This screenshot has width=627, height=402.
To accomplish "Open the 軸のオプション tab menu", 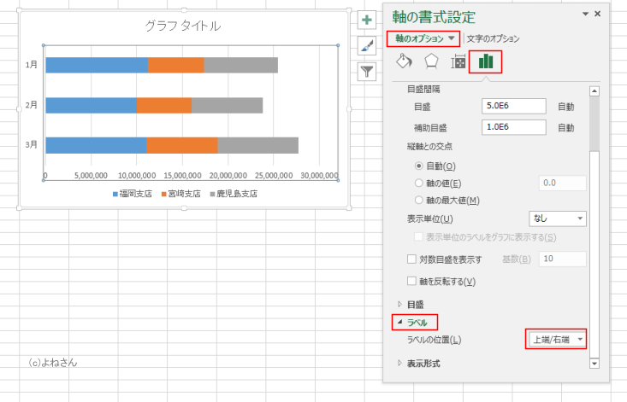I will [x=424, y=38].
